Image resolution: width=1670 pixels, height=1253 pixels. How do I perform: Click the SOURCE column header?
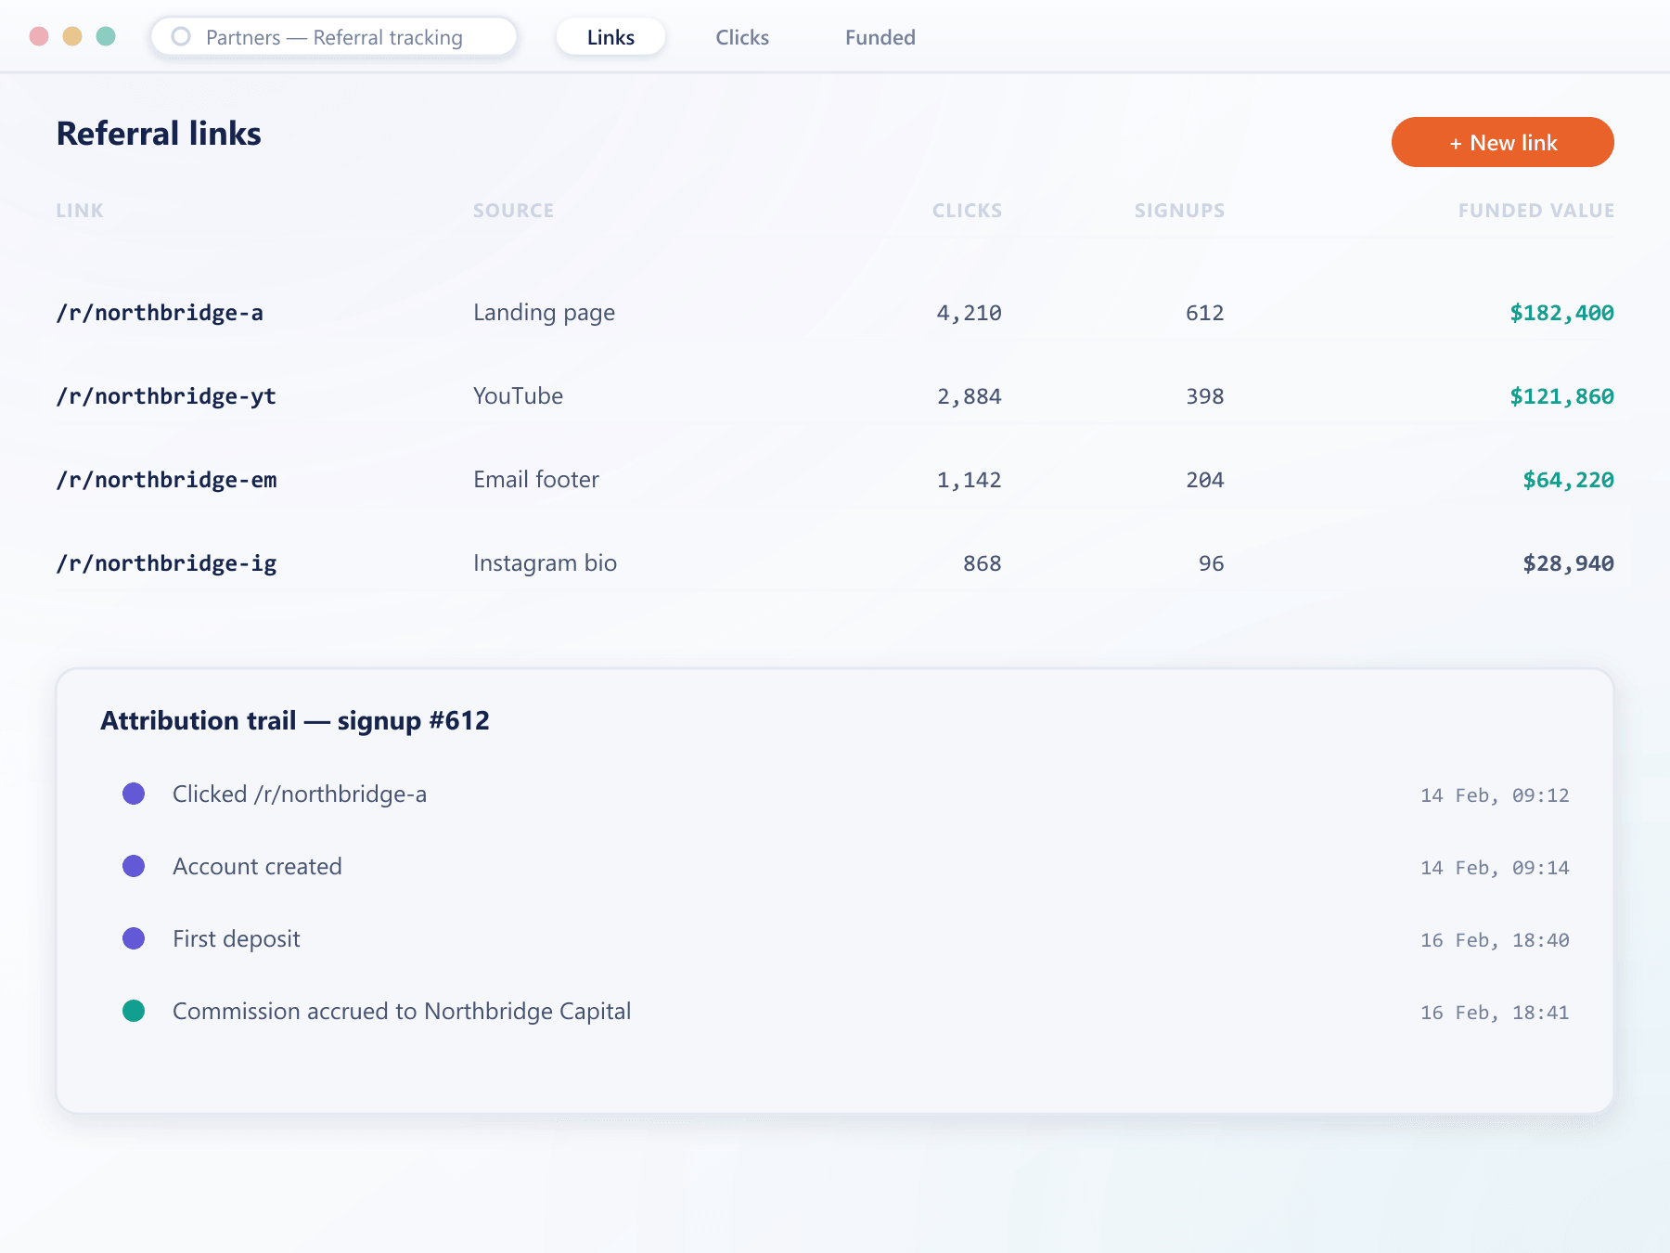[513, 211]
